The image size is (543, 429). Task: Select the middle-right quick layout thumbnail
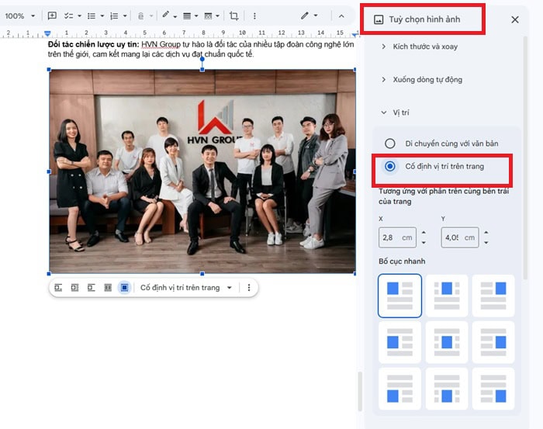pos(493,342)
